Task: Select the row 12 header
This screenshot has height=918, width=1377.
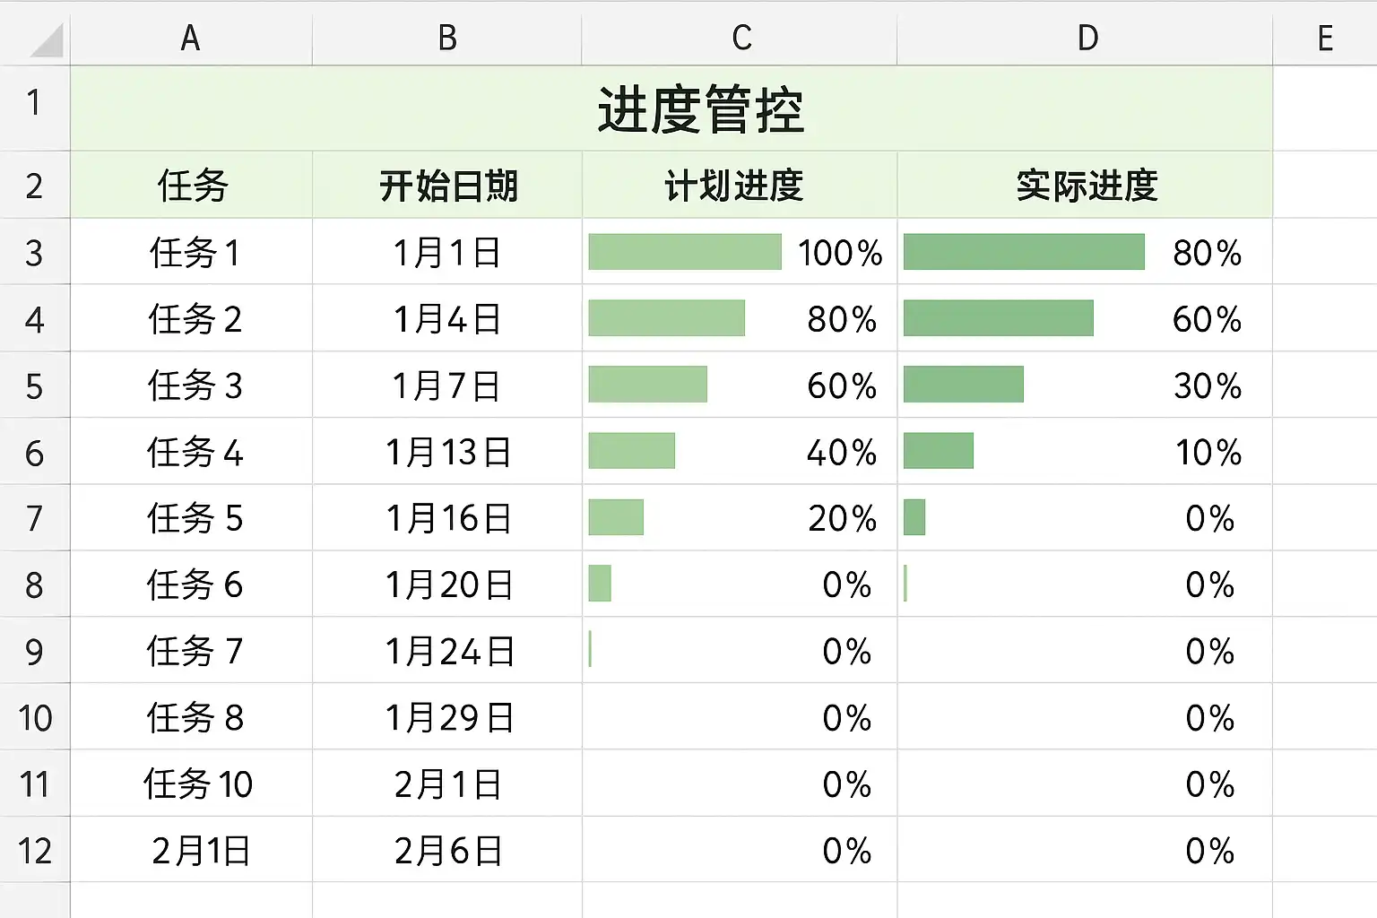Action: [x=34, y=850]
